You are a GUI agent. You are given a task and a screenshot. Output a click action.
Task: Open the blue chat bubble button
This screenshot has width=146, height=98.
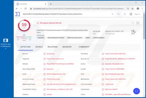[x=137, y=91]
